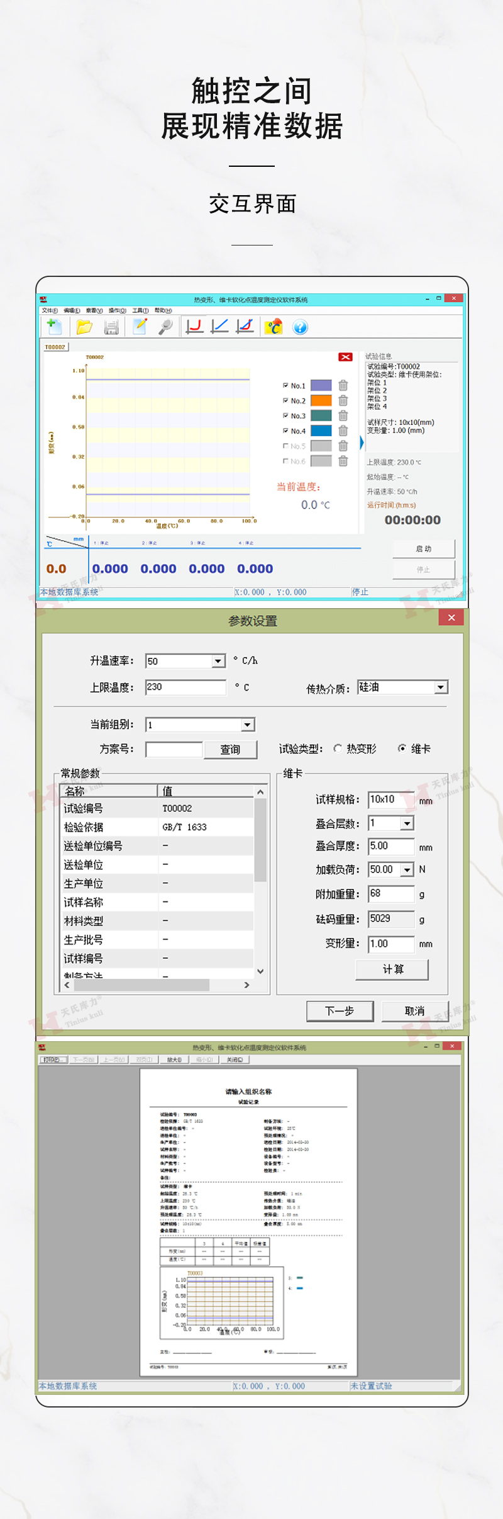
Task: Click the 下一步 button
Action: (340, 1011)
